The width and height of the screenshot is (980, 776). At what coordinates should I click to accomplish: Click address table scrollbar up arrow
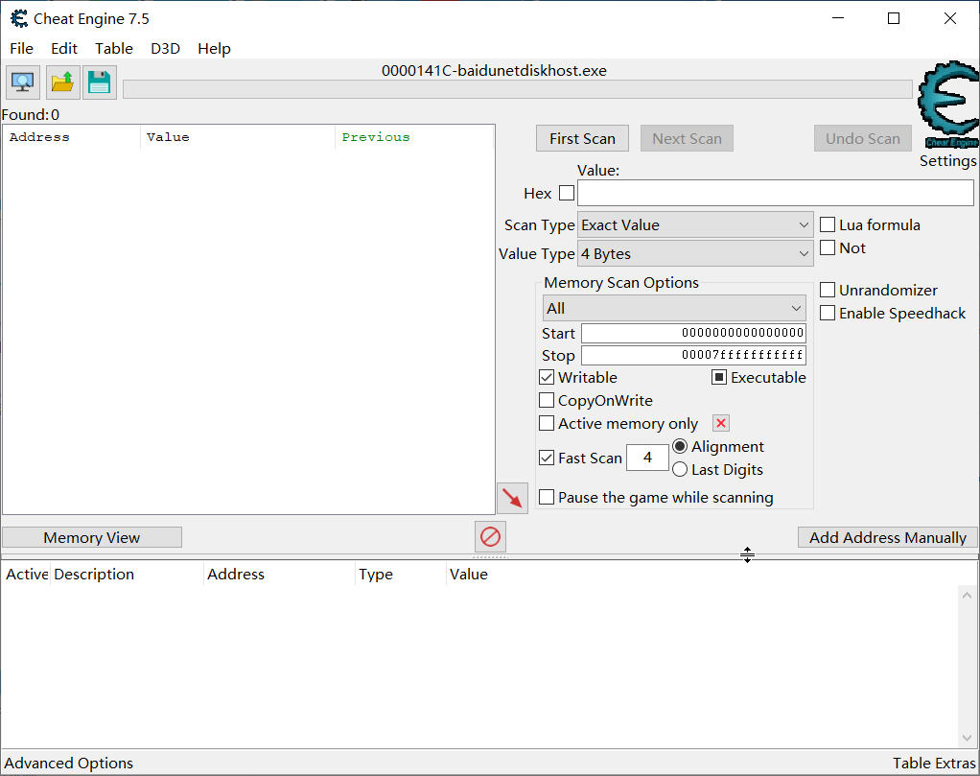(x=967, y=596)
